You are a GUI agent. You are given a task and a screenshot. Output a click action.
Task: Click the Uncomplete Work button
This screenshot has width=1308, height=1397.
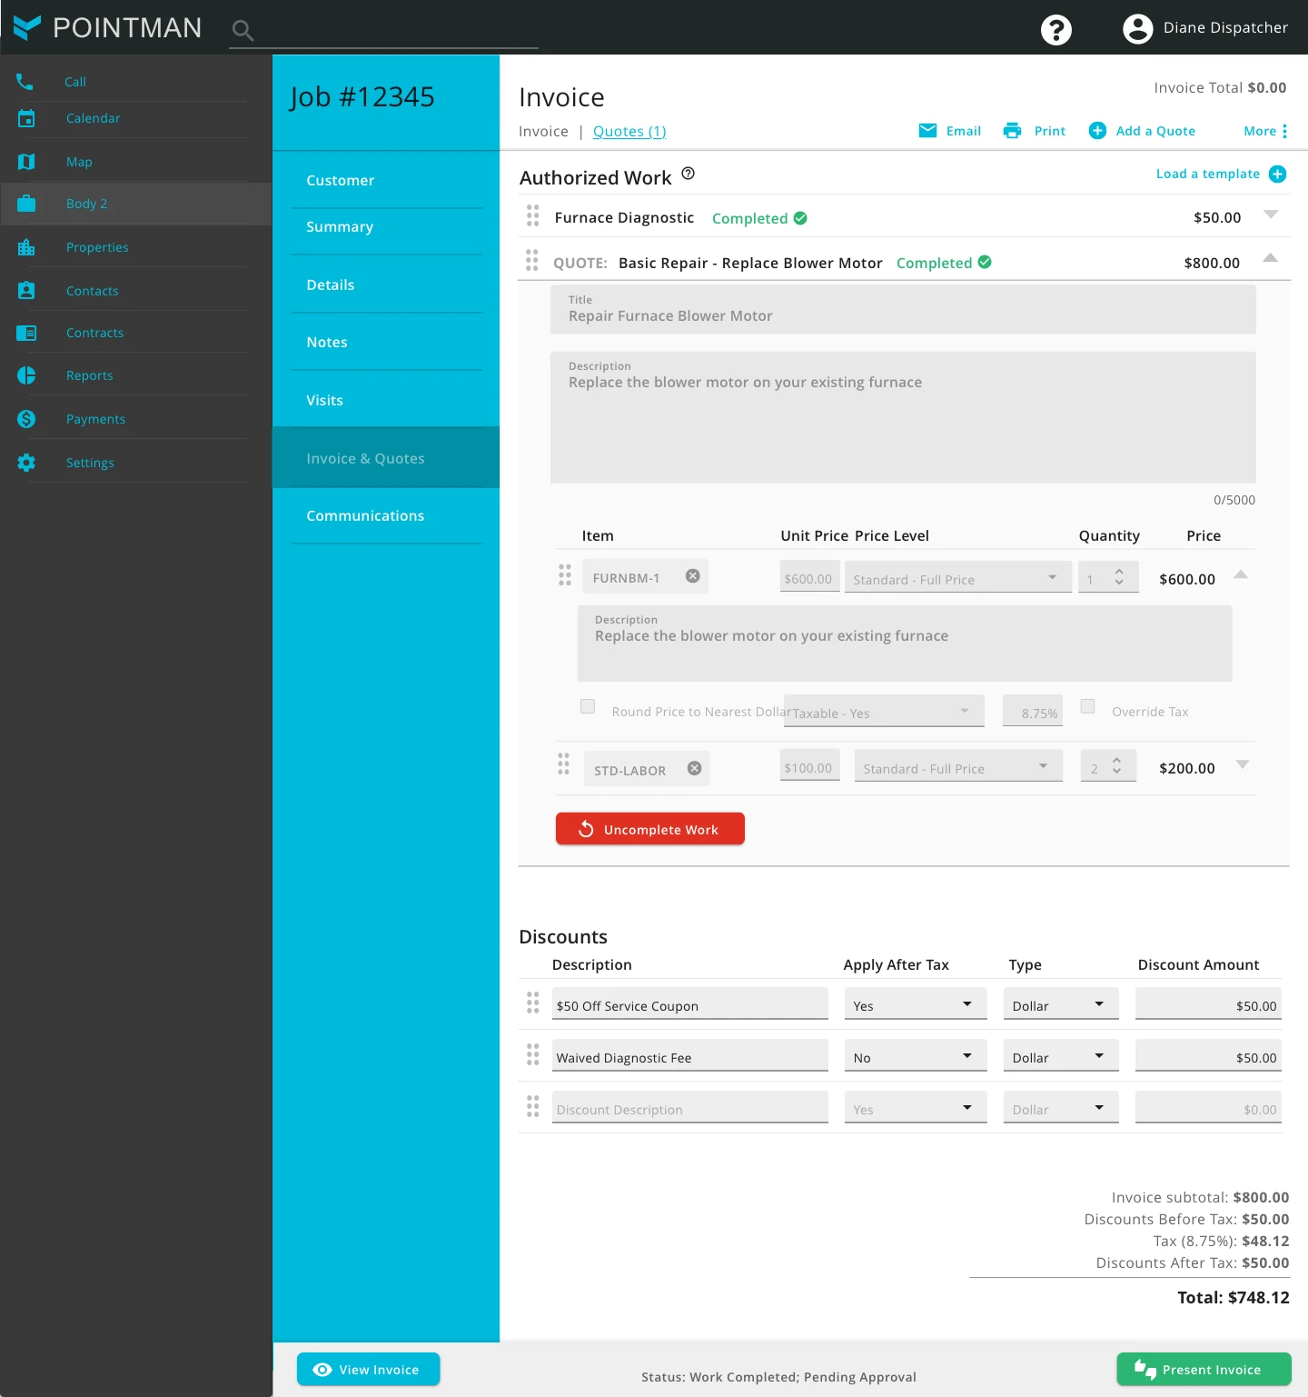(x=649, y=829)
